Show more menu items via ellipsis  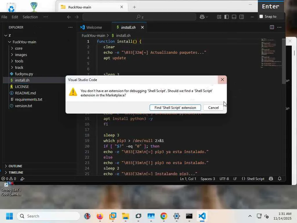[x=46, y=17]
